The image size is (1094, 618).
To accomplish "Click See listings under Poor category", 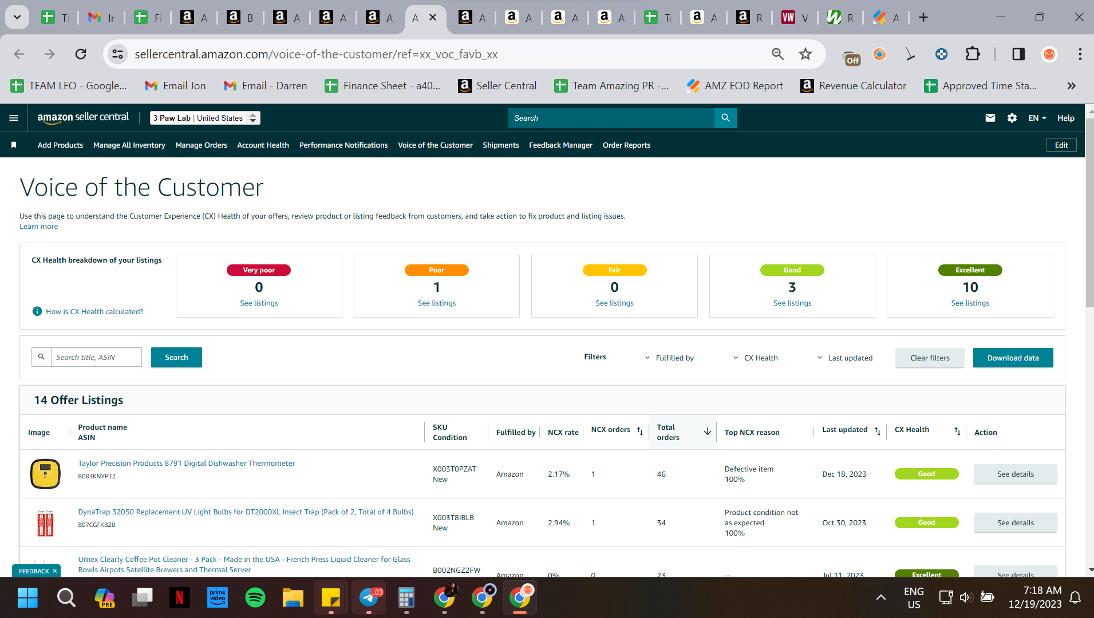I will click(436, 303).
